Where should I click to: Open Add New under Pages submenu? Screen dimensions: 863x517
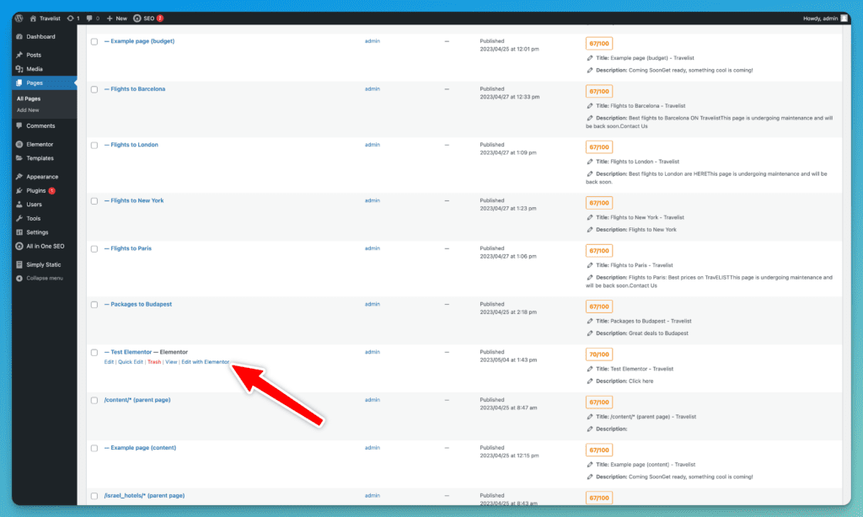pyautogui.click(x=28, y=110)
